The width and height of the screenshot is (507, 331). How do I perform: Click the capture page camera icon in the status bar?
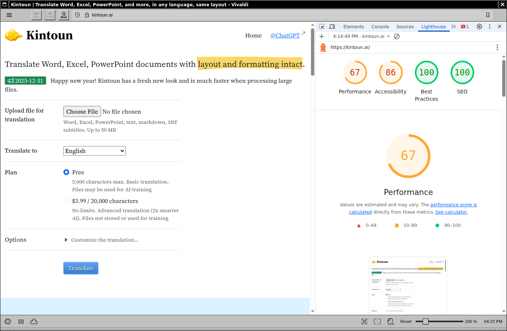(364, 321)
